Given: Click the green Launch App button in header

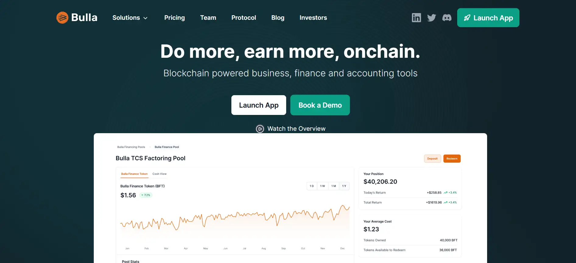Looking at the screenshot, I should click(x=488, y=18).
